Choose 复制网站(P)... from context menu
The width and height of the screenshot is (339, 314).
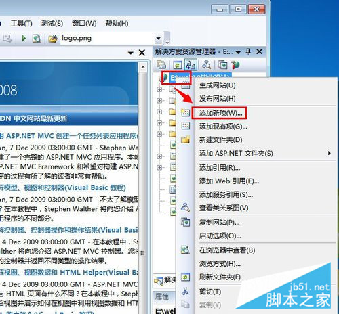pyautogui.click(x=266, y=223)
